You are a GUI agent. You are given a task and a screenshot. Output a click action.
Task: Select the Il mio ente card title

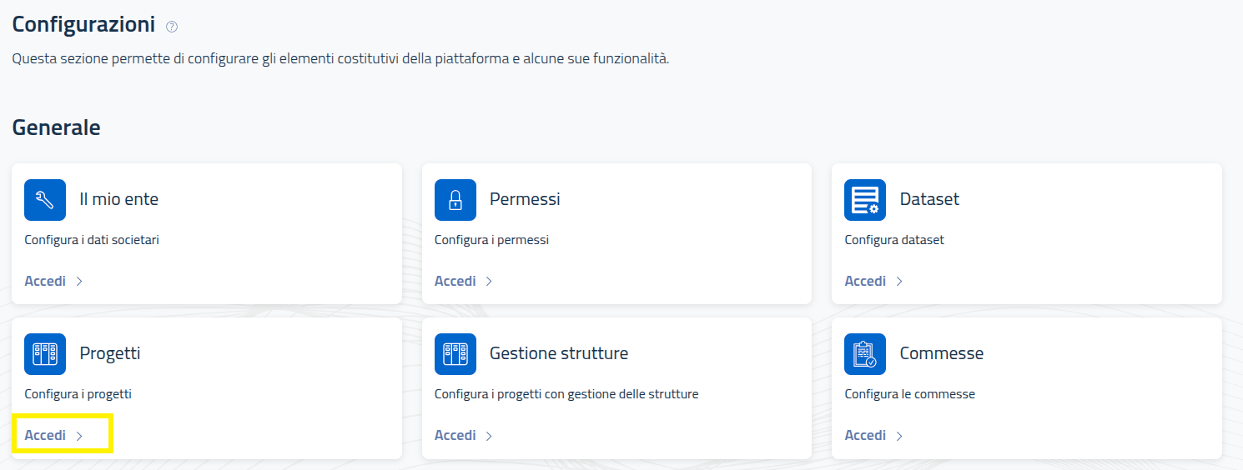118,199
